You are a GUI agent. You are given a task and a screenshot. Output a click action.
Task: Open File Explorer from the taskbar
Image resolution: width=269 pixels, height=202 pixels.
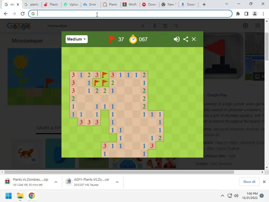tap(20, 196)
